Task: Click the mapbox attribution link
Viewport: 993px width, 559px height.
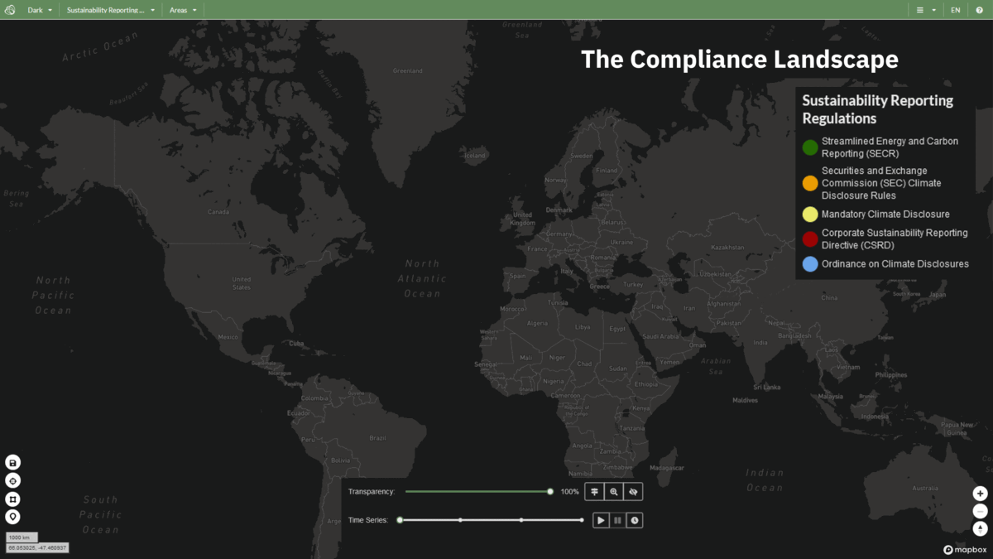Action: pyautogui.click(x=965, y=550)
